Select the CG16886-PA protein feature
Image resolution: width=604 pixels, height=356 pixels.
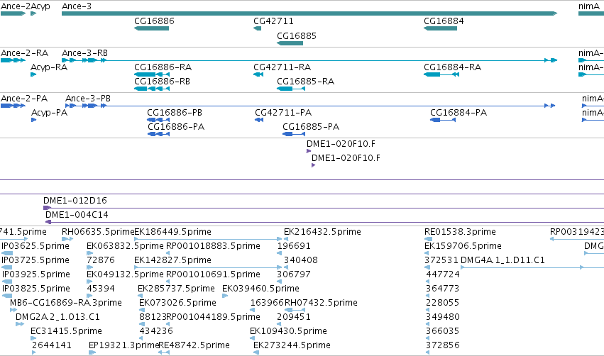click(158, 134)
